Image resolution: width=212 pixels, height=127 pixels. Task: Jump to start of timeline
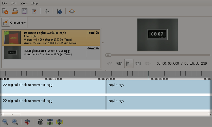point(119,64)
